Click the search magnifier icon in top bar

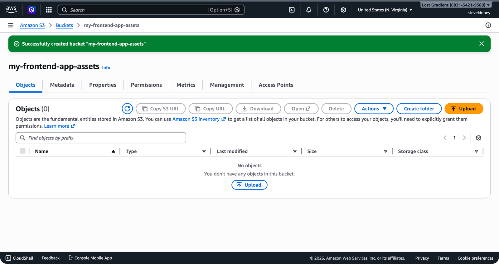[65, 10]
